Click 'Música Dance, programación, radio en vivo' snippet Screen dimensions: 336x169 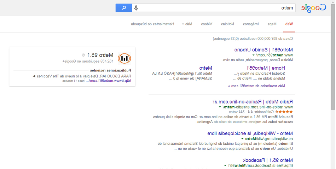tap(257, 60)
